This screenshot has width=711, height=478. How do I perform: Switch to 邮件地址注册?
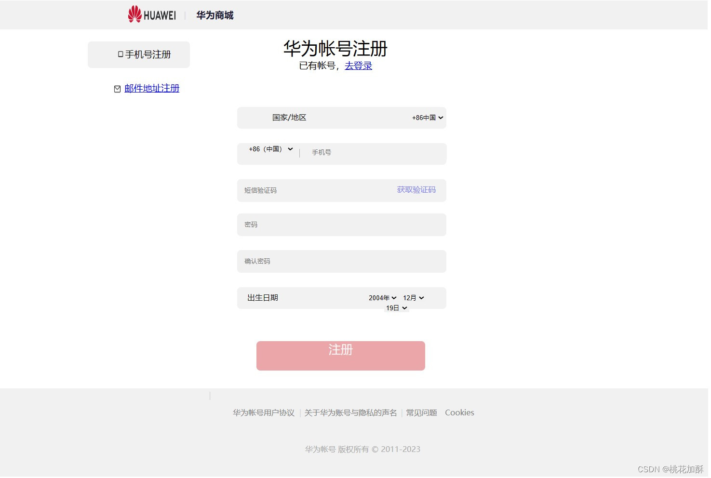click(x=152, y=88)
